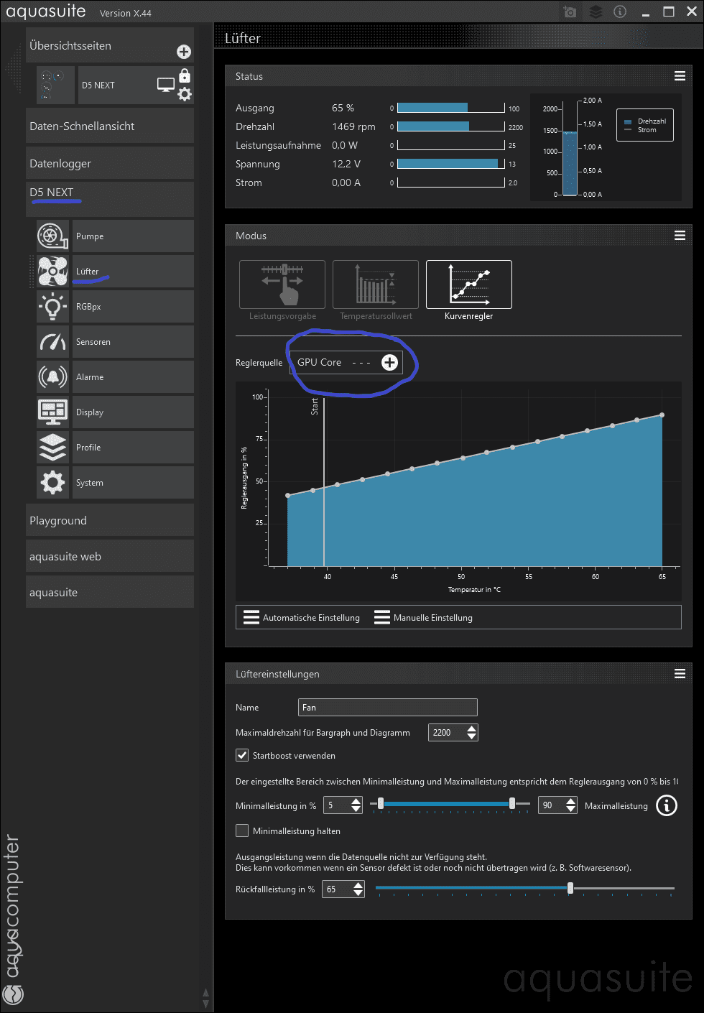Viewport: 704px width, 1013px height.
Task: Click the Maximaldrehzahl 2200 value field
Action: (x=447, y=733)
